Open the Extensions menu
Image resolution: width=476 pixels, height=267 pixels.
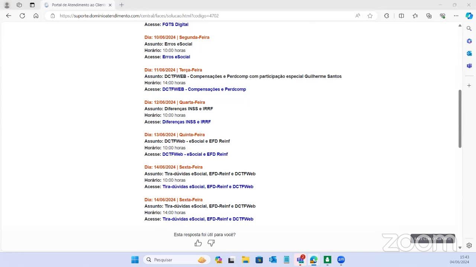point(387,16)
